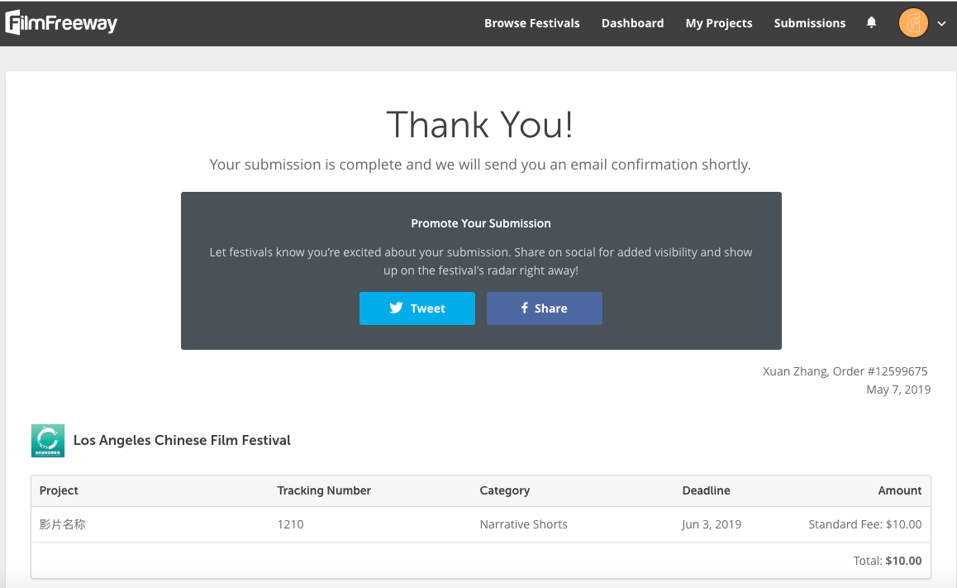
Task: Open Los Angeles Chinese Film Festival link
Action: [x=182, y=440]
